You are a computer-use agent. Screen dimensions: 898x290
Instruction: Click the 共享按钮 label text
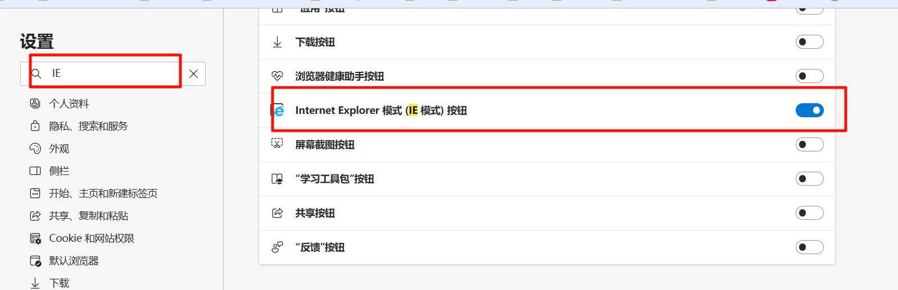(x=315, y=213)
